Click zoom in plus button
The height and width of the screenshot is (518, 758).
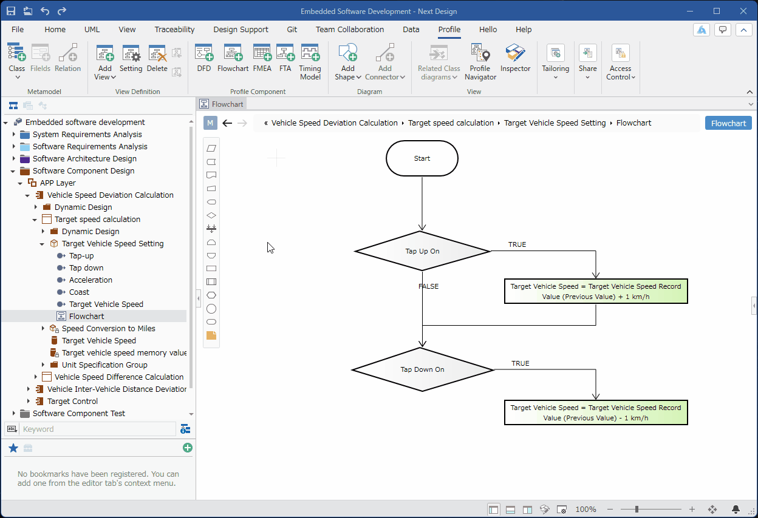692,510
